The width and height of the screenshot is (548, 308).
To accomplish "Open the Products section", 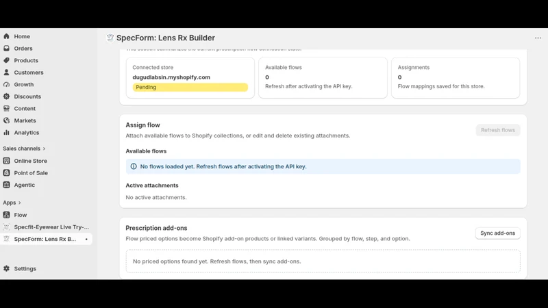I will (26, 60).
